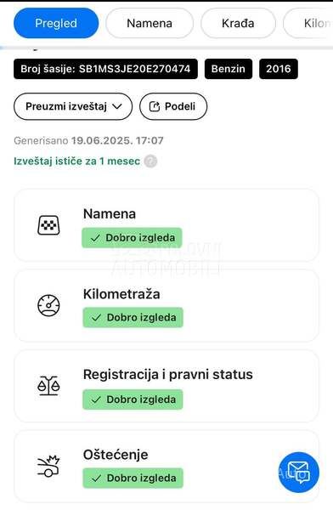Click the taxi icon next to Namena
This screenshot has width=333, height=510.
(48, 225)
